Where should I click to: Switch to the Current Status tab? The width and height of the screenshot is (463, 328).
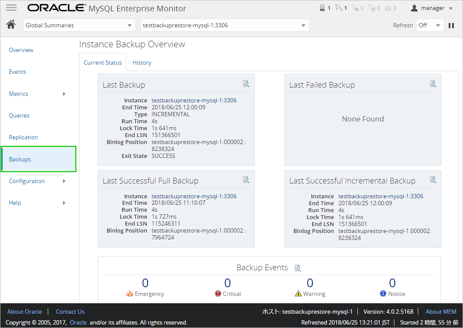click(103, 62)
